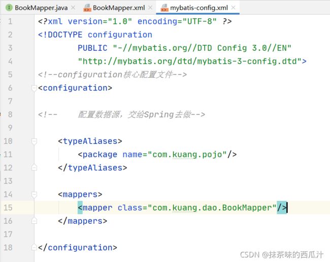This screenshot has width=330, height=262.
Task: Click the BookMapper.java interface icon
Action: [9, 8]
